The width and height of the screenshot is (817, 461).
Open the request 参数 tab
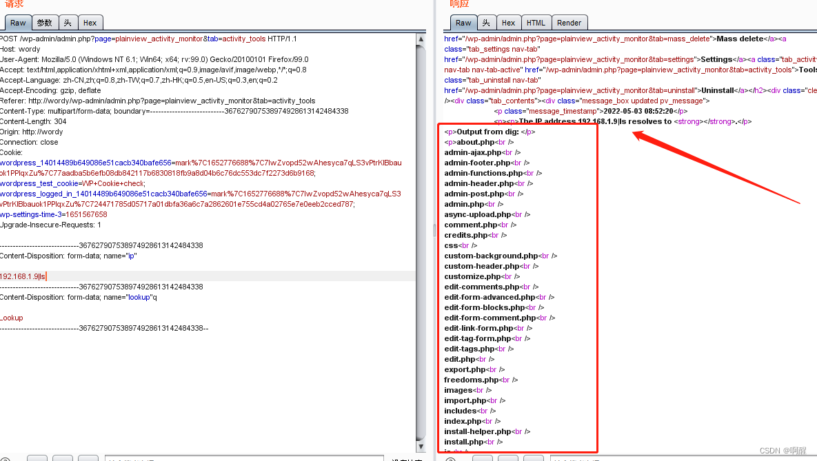(x=45, y=23)
